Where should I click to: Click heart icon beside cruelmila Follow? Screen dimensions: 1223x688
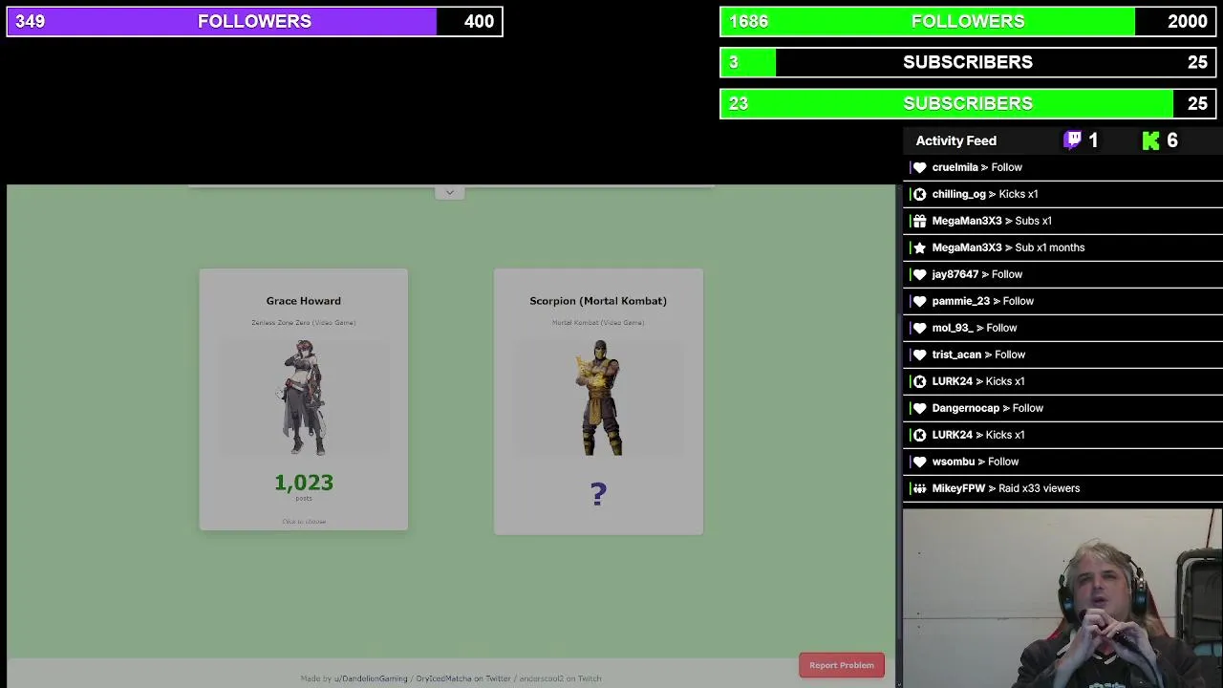click(x=919, y=167)
